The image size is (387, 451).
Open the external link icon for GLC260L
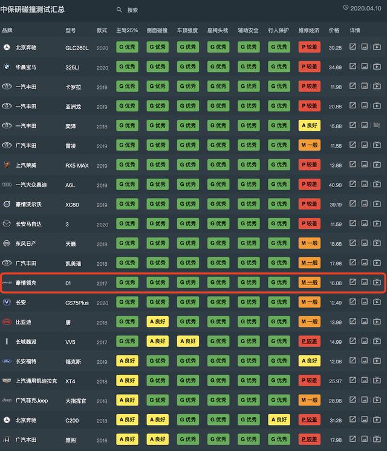(x=353, y=47)
